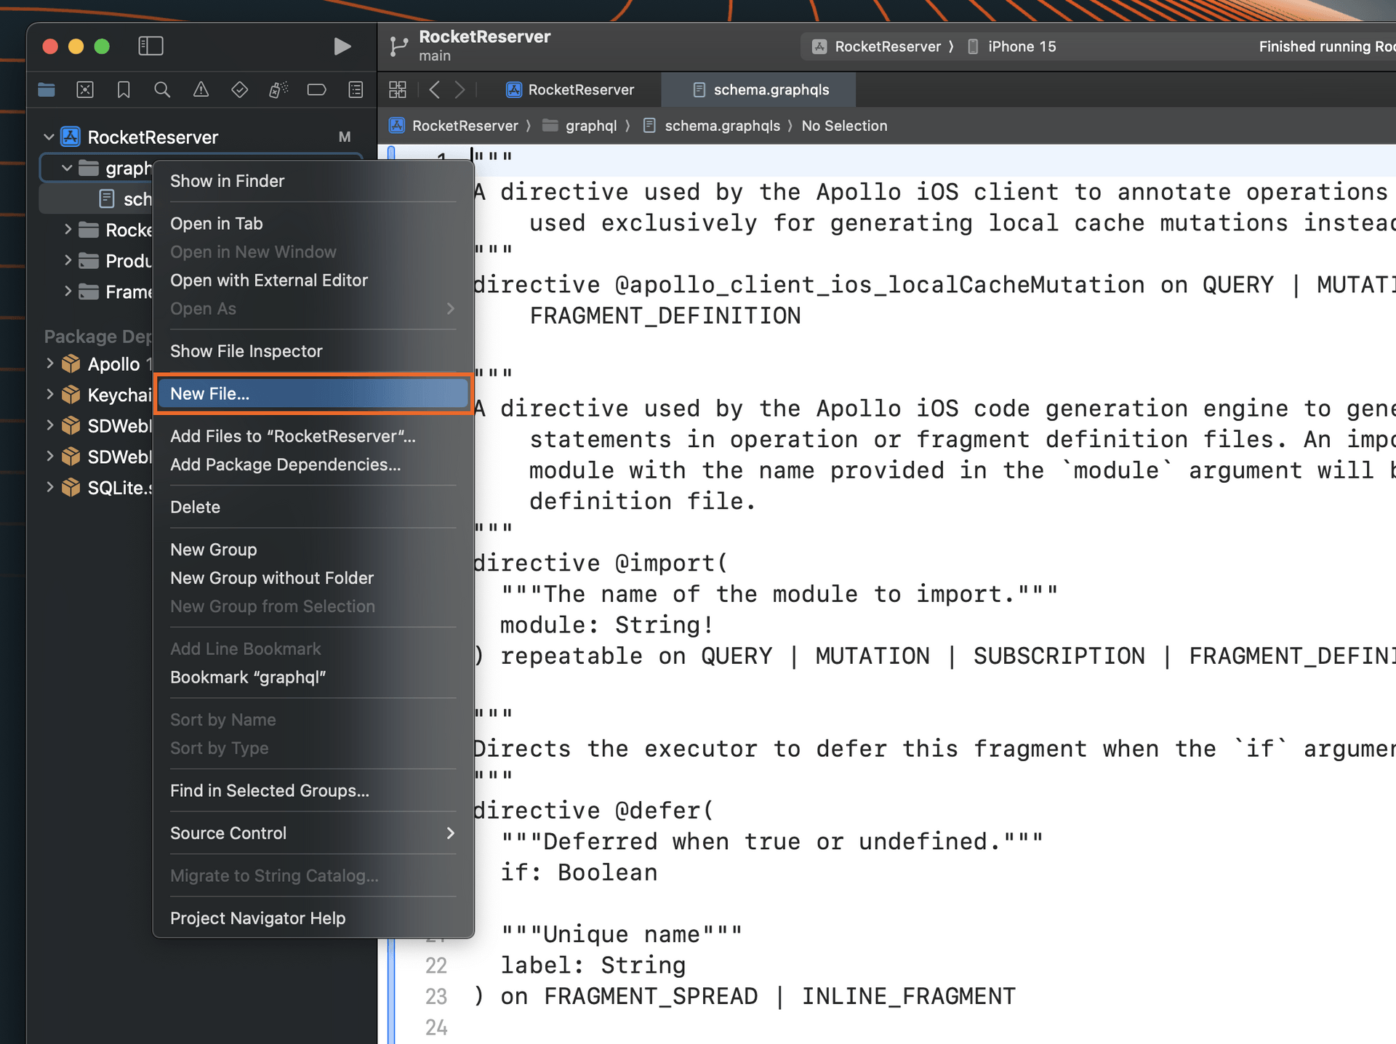Expand the Apollo package dependency
Screen dimensions: 1396x1044
coord(49,364)
